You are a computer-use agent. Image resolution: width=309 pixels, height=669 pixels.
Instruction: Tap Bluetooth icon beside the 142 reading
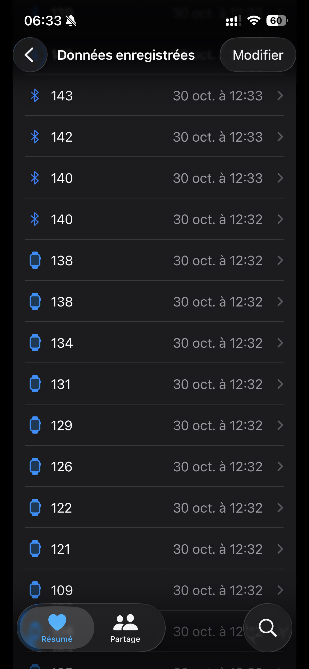pos(35,137)
